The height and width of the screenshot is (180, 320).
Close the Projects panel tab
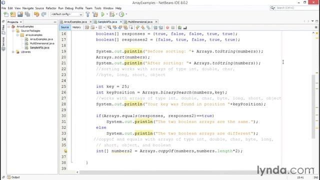pyautogui.click(x=21, y=22)
